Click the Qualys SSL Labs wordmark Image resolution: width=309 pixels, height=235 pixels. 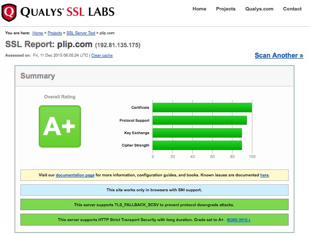[68, 12]
